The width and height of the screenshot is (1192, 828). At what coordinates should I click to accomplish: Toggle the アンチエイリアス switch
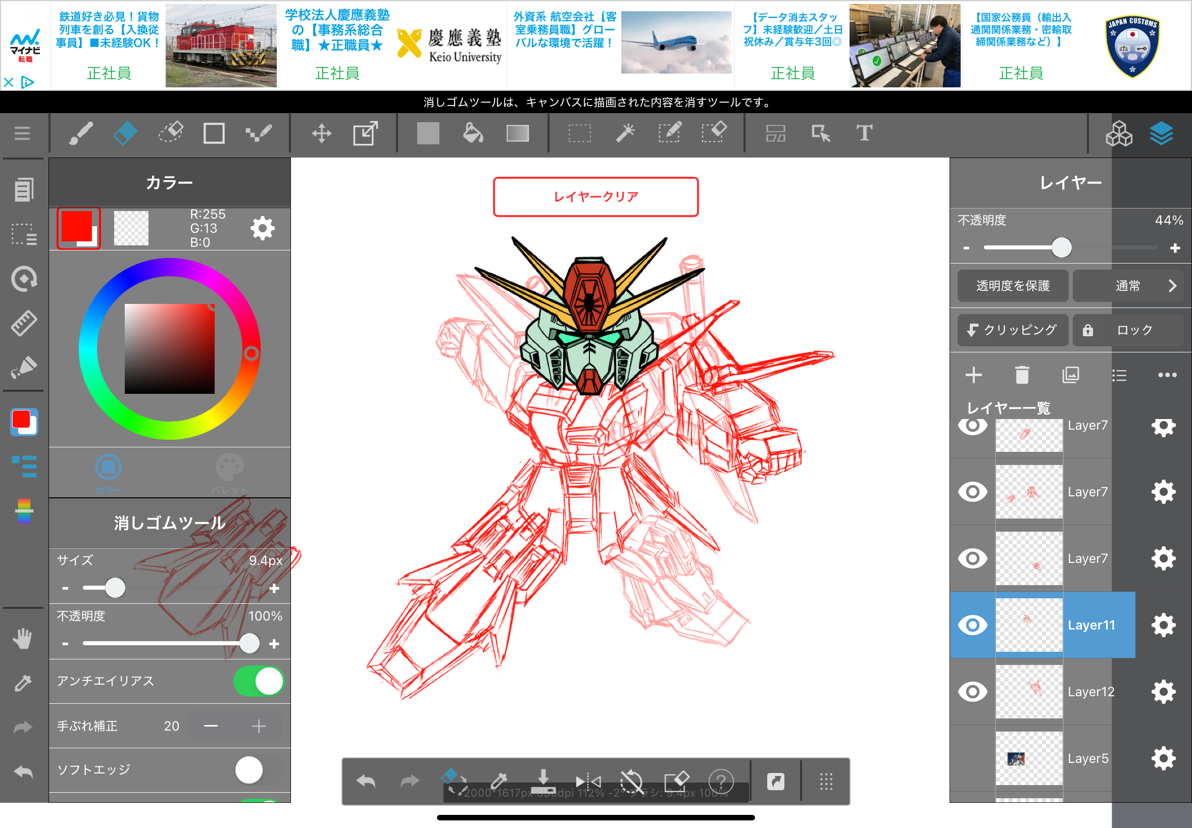[259, 681]
